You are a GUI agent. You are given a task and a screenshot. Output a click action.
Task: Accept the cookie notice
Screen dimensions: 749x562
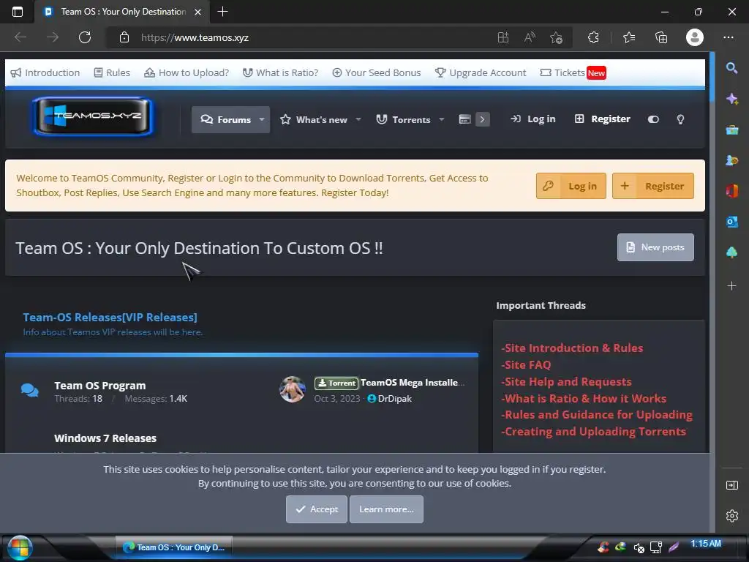pos(317,509)
